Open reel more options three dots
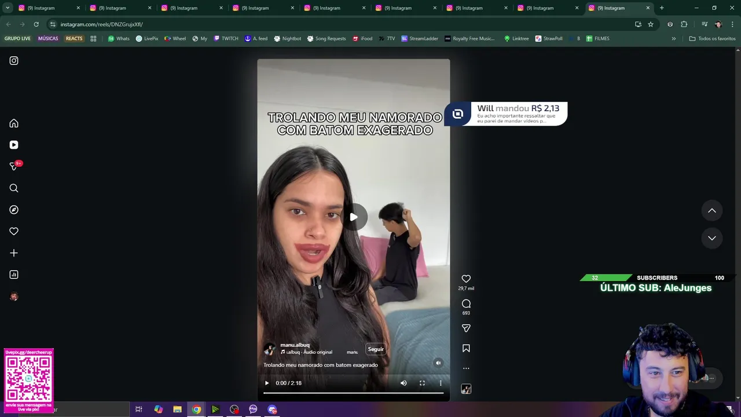The height and width of the screenshot is (417, 741). pos(466,368)
